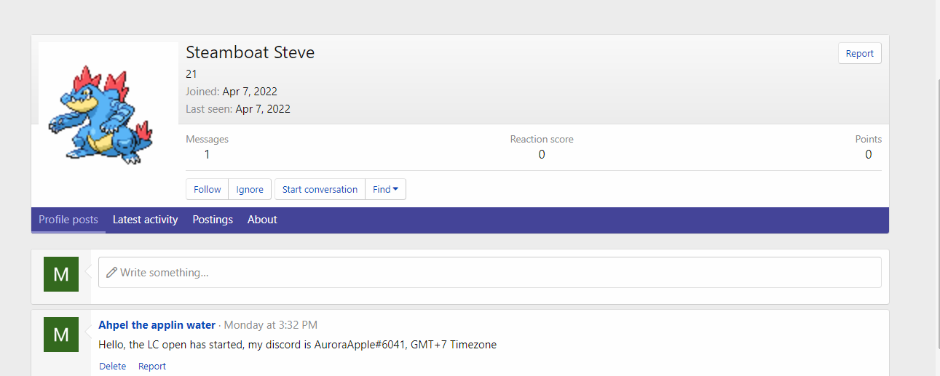Report this profile using the top-right button

click(x=859, y=53)
